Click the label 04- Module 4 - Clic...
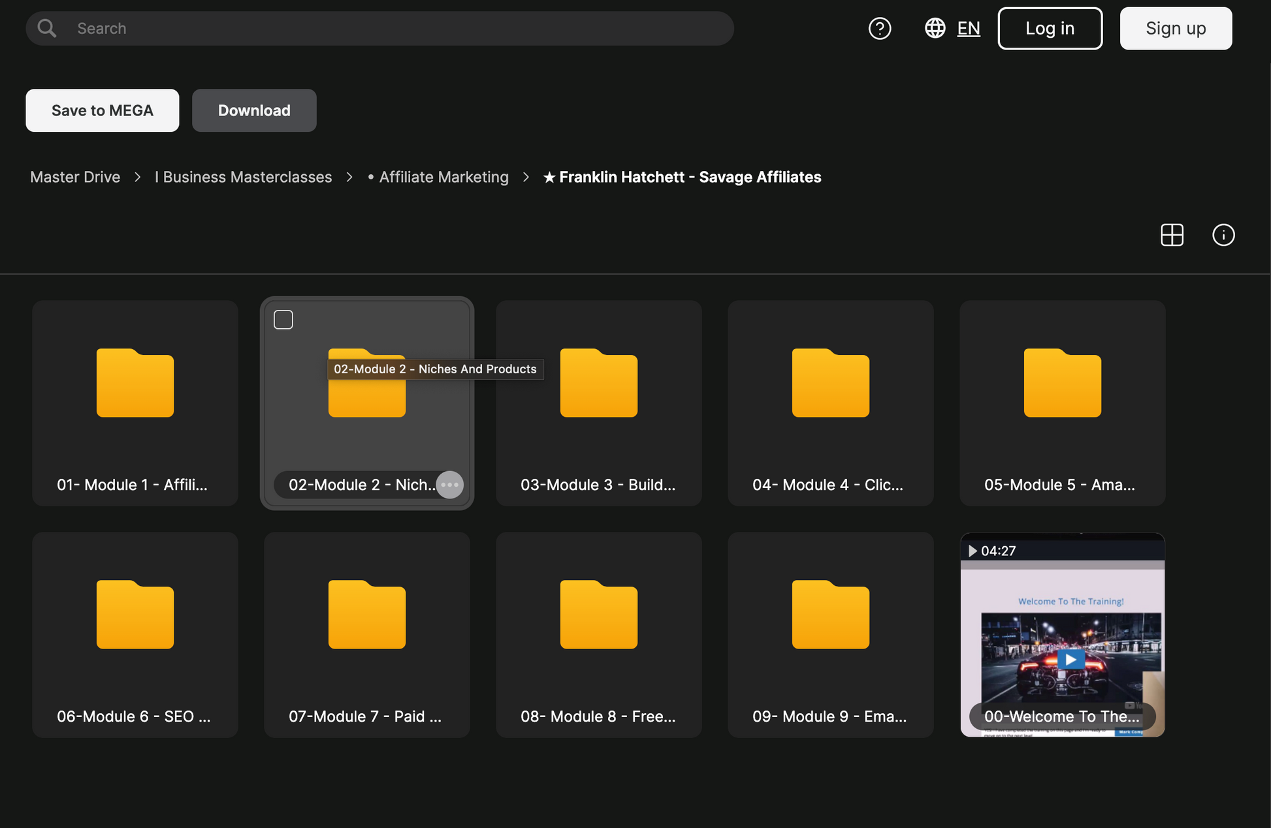The image size is (1271, 828). coord(828,485)
